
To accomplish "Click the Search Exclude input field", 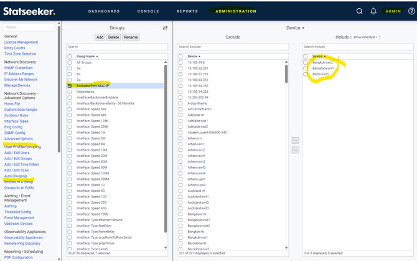I will click(x=233, y=47).
